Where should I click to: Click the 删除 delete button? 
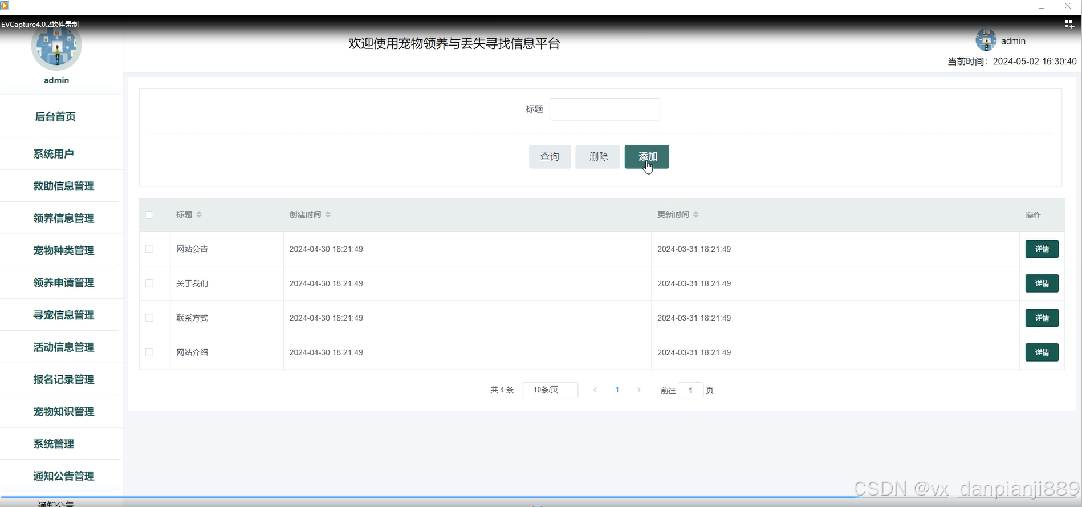click(598, 157)
